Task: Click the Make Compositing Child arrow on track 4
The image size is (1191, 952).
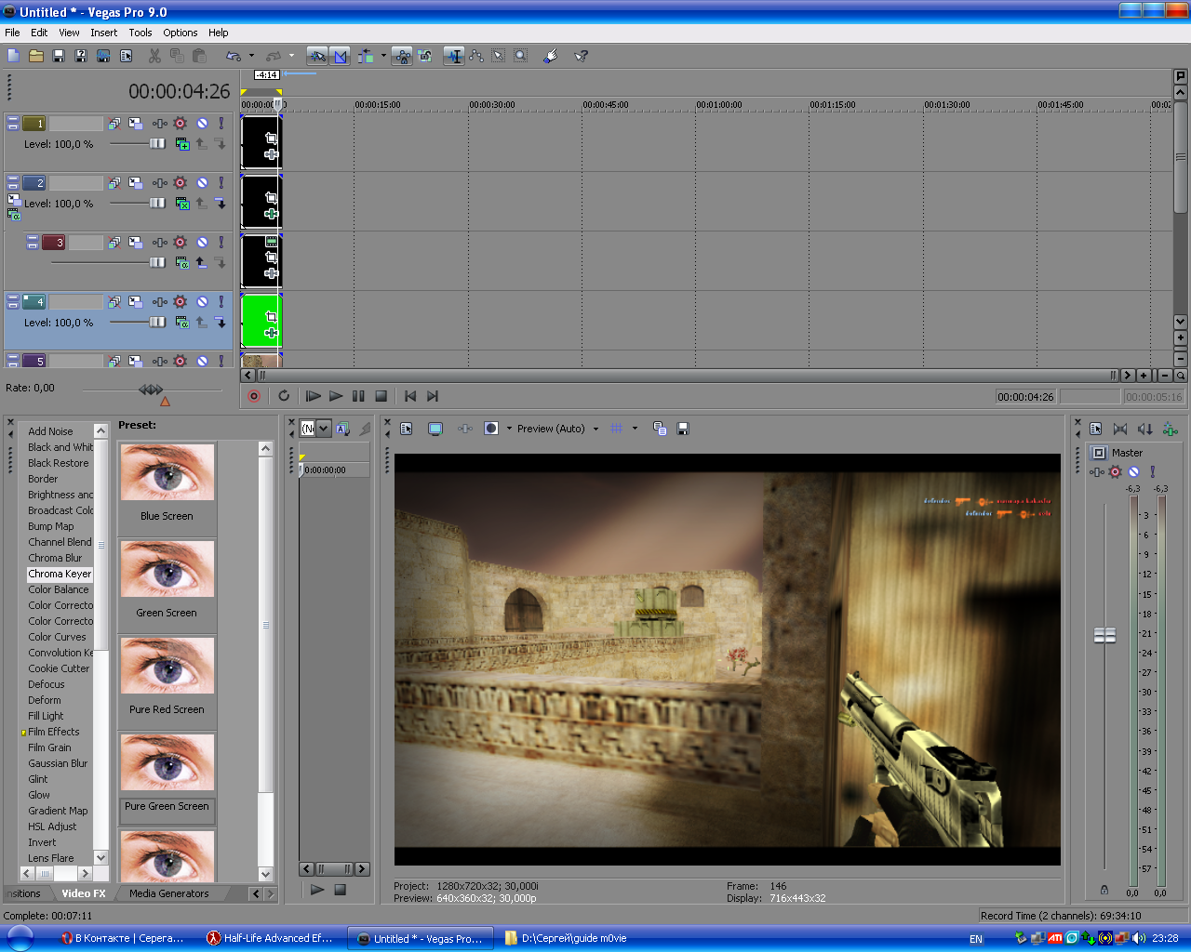Action: [x=221, y=323]
